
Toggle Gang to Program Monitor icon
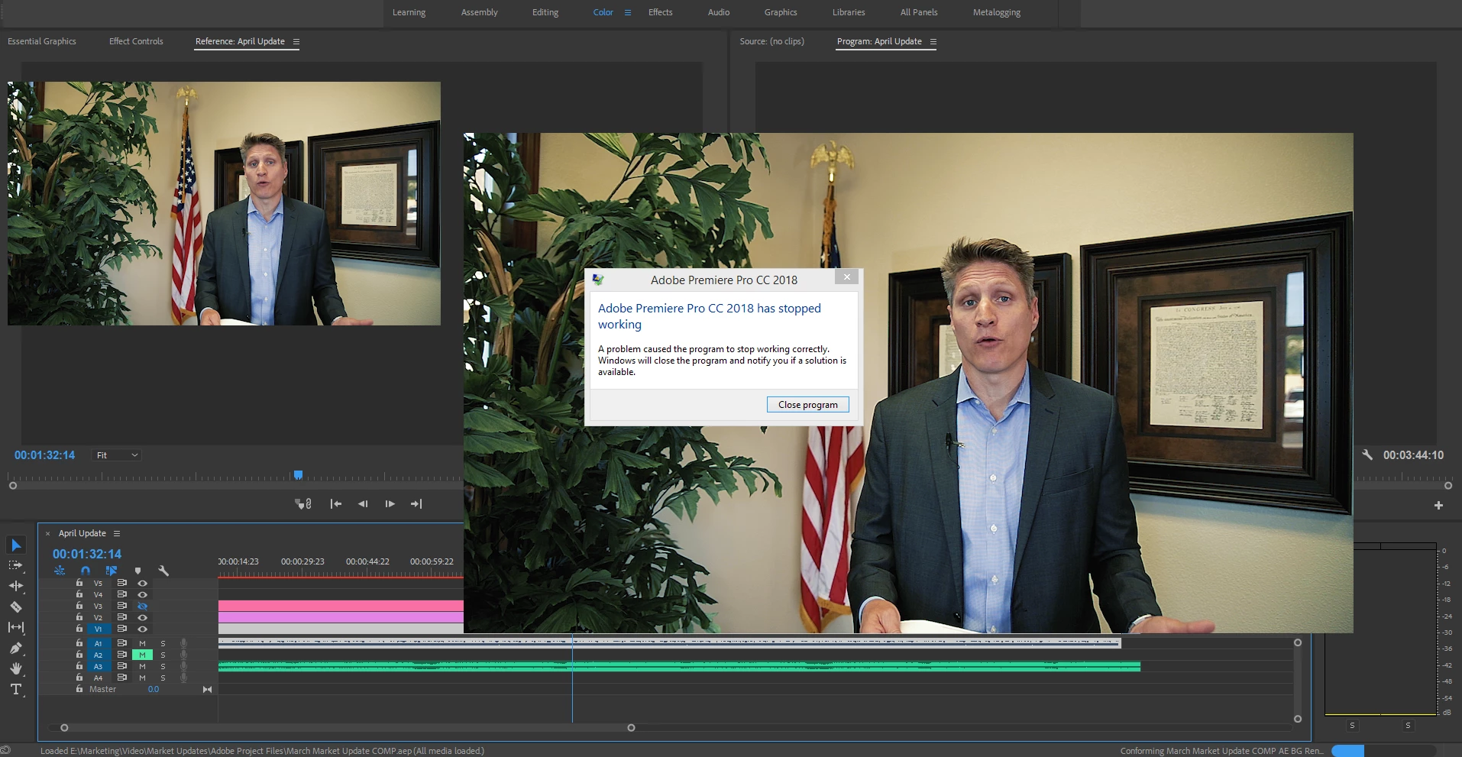click(x=303, y=503)
